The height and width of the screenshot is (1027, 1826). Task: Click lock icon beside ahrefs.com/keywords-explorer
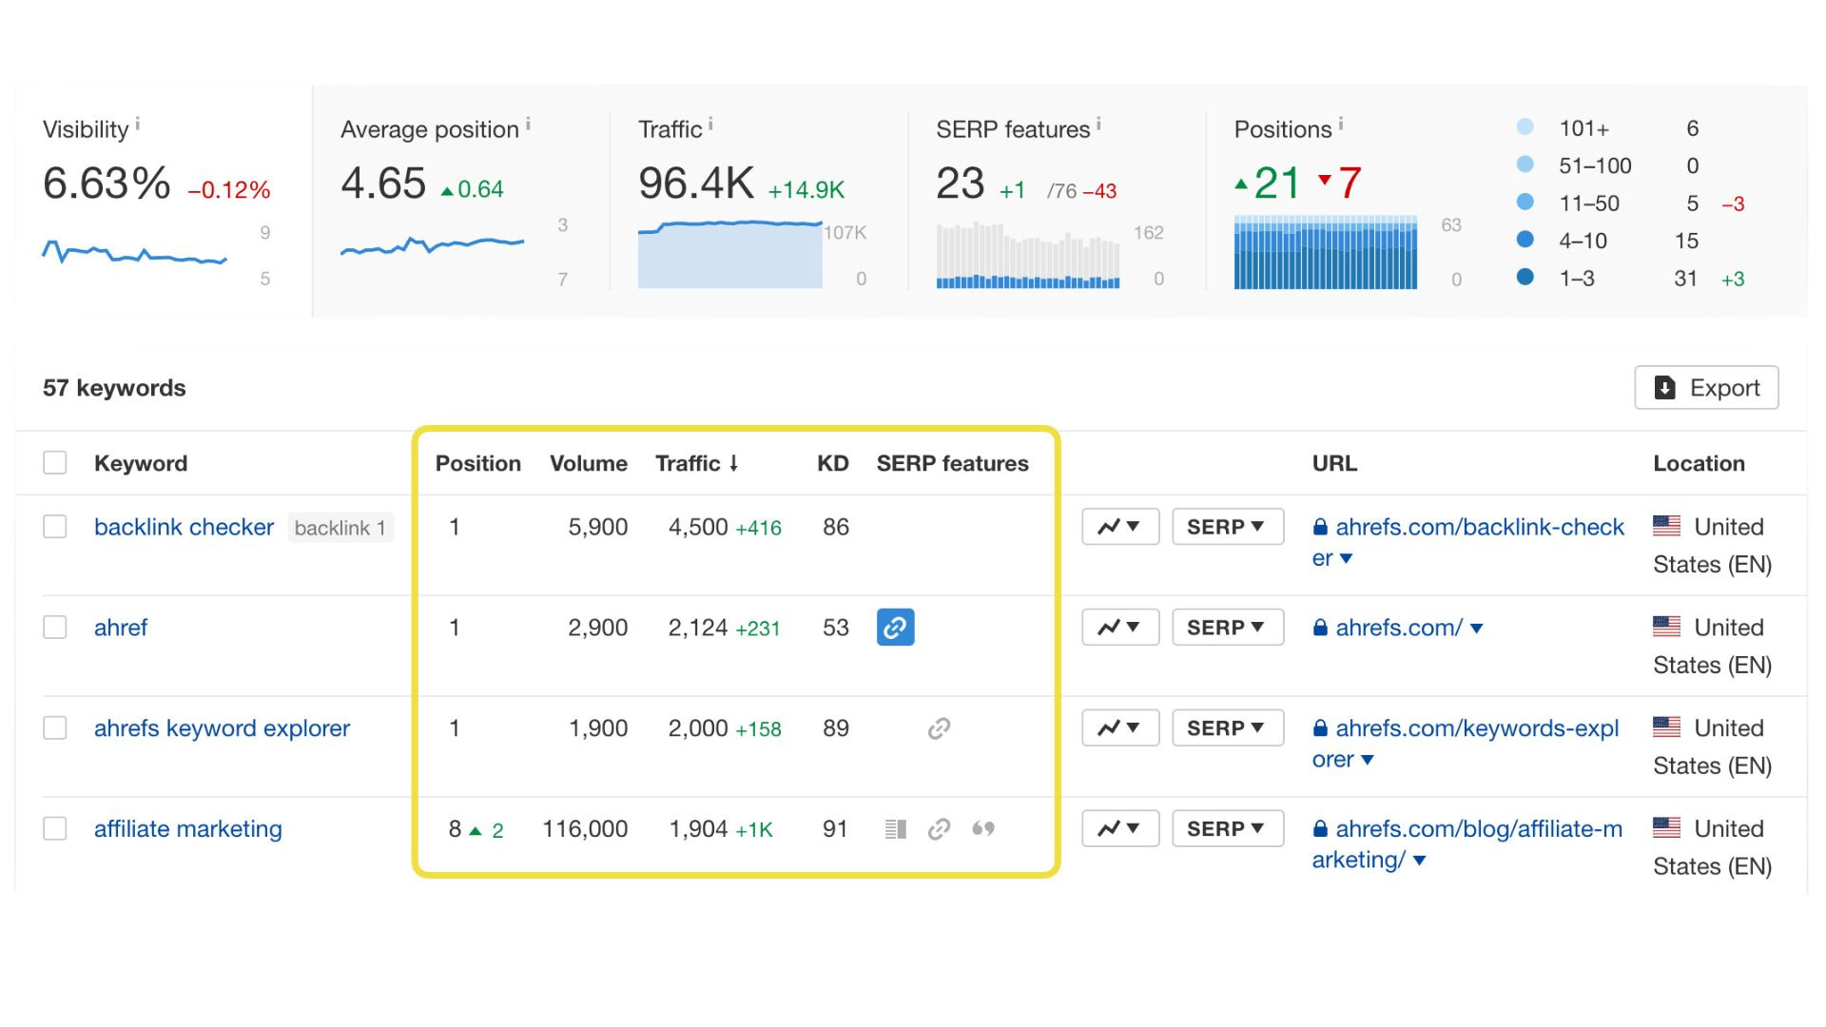point(1320,728)
